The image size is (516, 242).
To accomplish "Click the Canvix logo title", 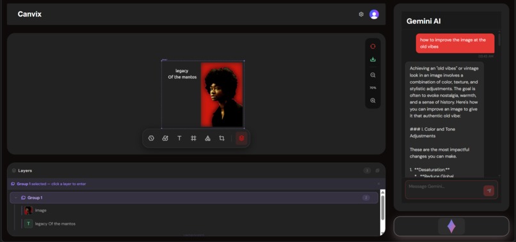I will (29, 14).
